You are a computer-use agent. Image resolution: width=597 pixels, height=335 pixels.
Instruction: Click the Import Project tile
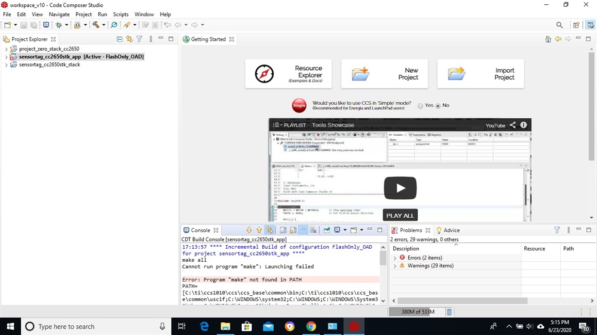[x=481, y=74]
